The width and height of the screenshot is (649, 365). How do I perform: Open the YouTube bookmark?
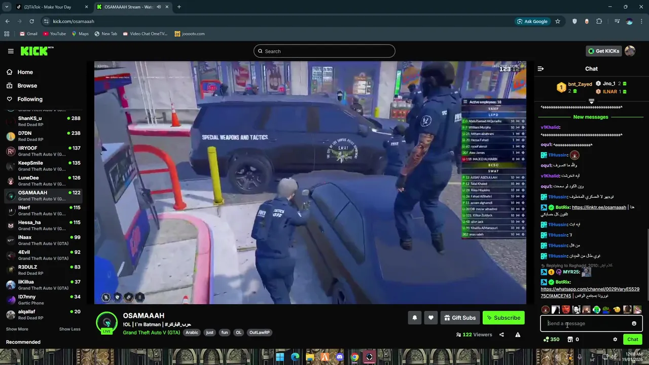click(54, 34)
